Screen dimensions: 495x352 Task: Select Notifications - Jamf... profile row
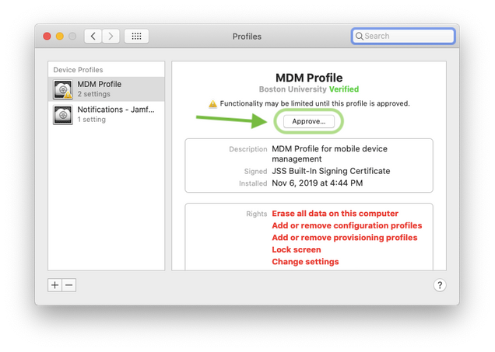[107, 114]
